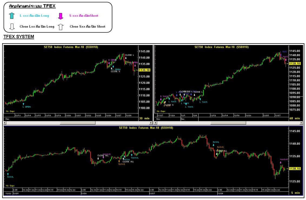
Task: Click '50%=L' label on 12/22 of 5 min chart
Action: coord(10,177)
